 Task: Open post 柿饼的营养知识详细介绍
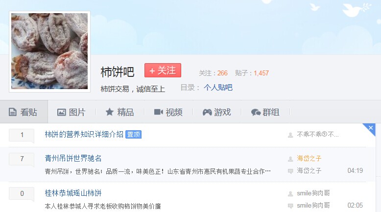(84, 134)
